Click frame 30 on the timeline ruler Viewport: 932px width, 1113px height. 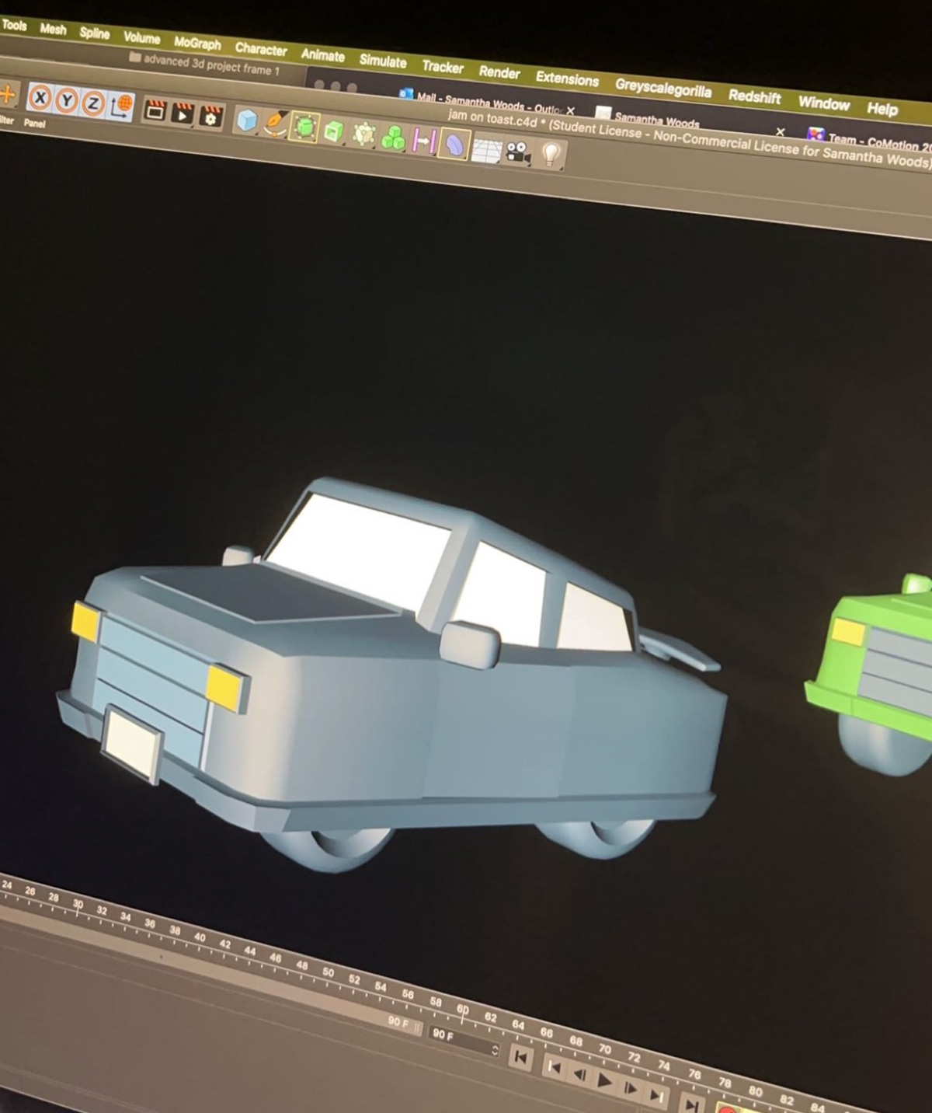78,905
